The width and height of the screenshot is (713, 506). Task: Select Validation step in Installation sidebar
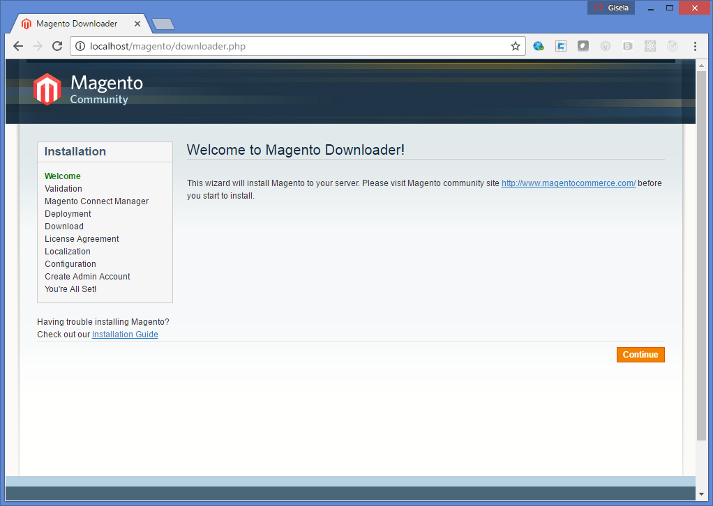click(x=63, y=189)
